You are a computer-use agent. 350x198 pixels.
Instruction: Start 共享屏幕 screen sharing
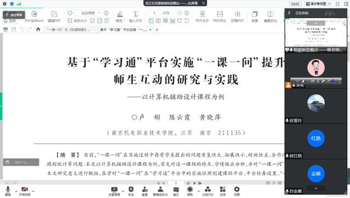coord(114,191)
